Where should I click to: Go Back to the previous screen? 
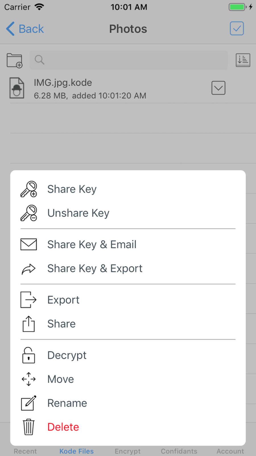[25, 29]
